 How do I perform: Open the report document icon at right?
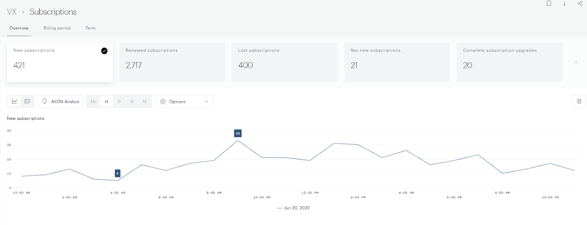click(x=579, y=101)
